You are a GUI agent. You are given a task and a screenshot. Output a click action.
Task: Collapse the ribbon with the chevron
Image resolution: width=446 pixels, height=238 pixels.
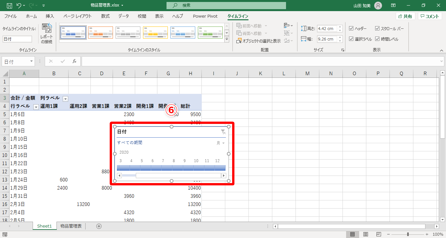pyautogui.click(x=442, y=50)
